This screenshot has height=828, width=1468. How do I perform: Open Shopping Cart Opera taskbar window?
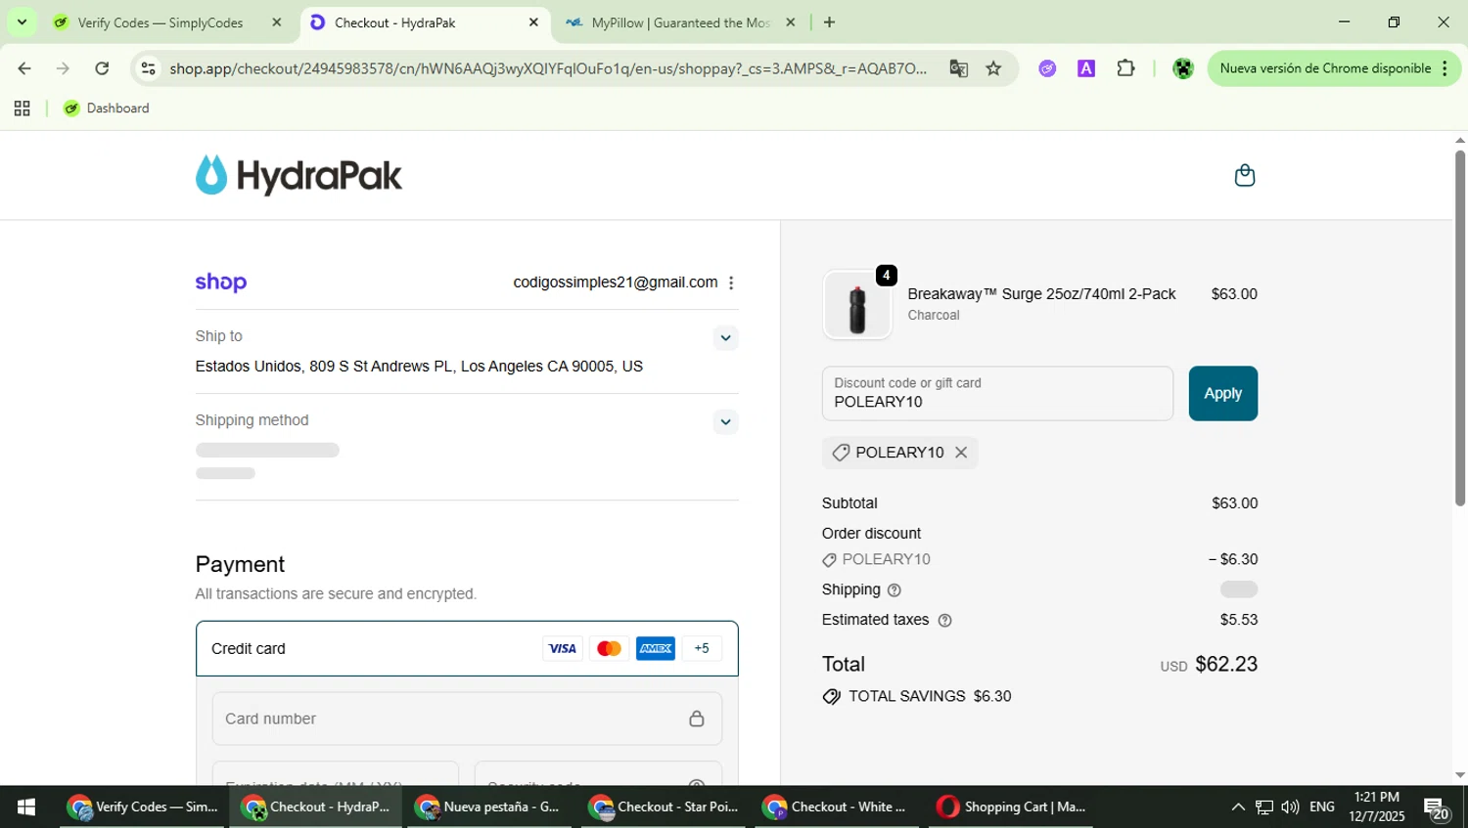pos(1011,807)
